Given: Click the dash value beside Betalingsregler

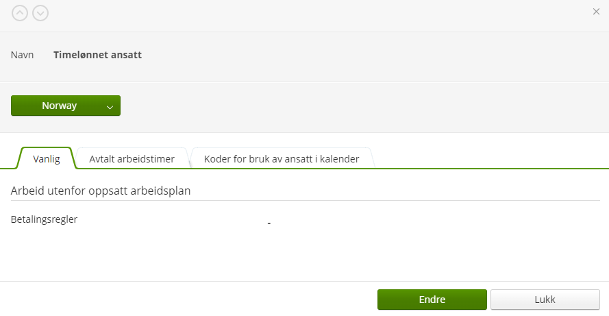Looking at the screenshot, I should (x=269, y=223).
